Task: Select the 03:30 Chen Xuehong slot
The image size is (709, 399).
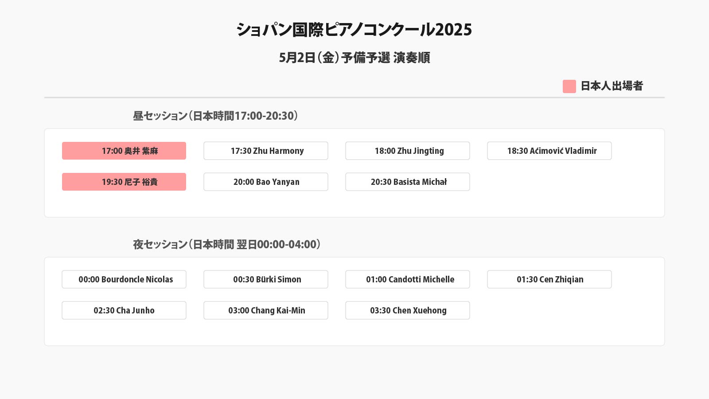Action: 408,310
